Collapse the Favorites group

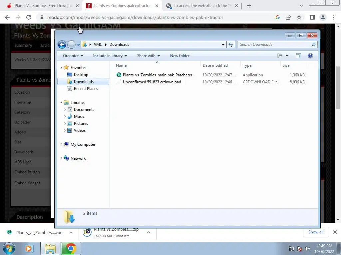point(61,68)
